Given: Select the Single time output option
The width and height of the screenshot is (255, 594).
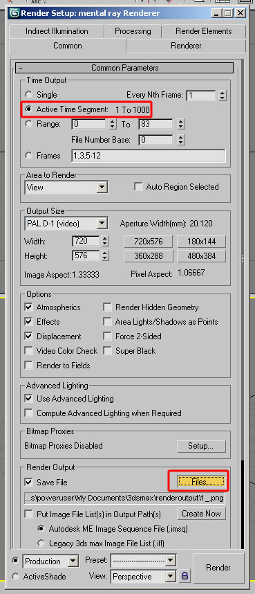Looking at the screenshot, I should click(x=28, y=94).
